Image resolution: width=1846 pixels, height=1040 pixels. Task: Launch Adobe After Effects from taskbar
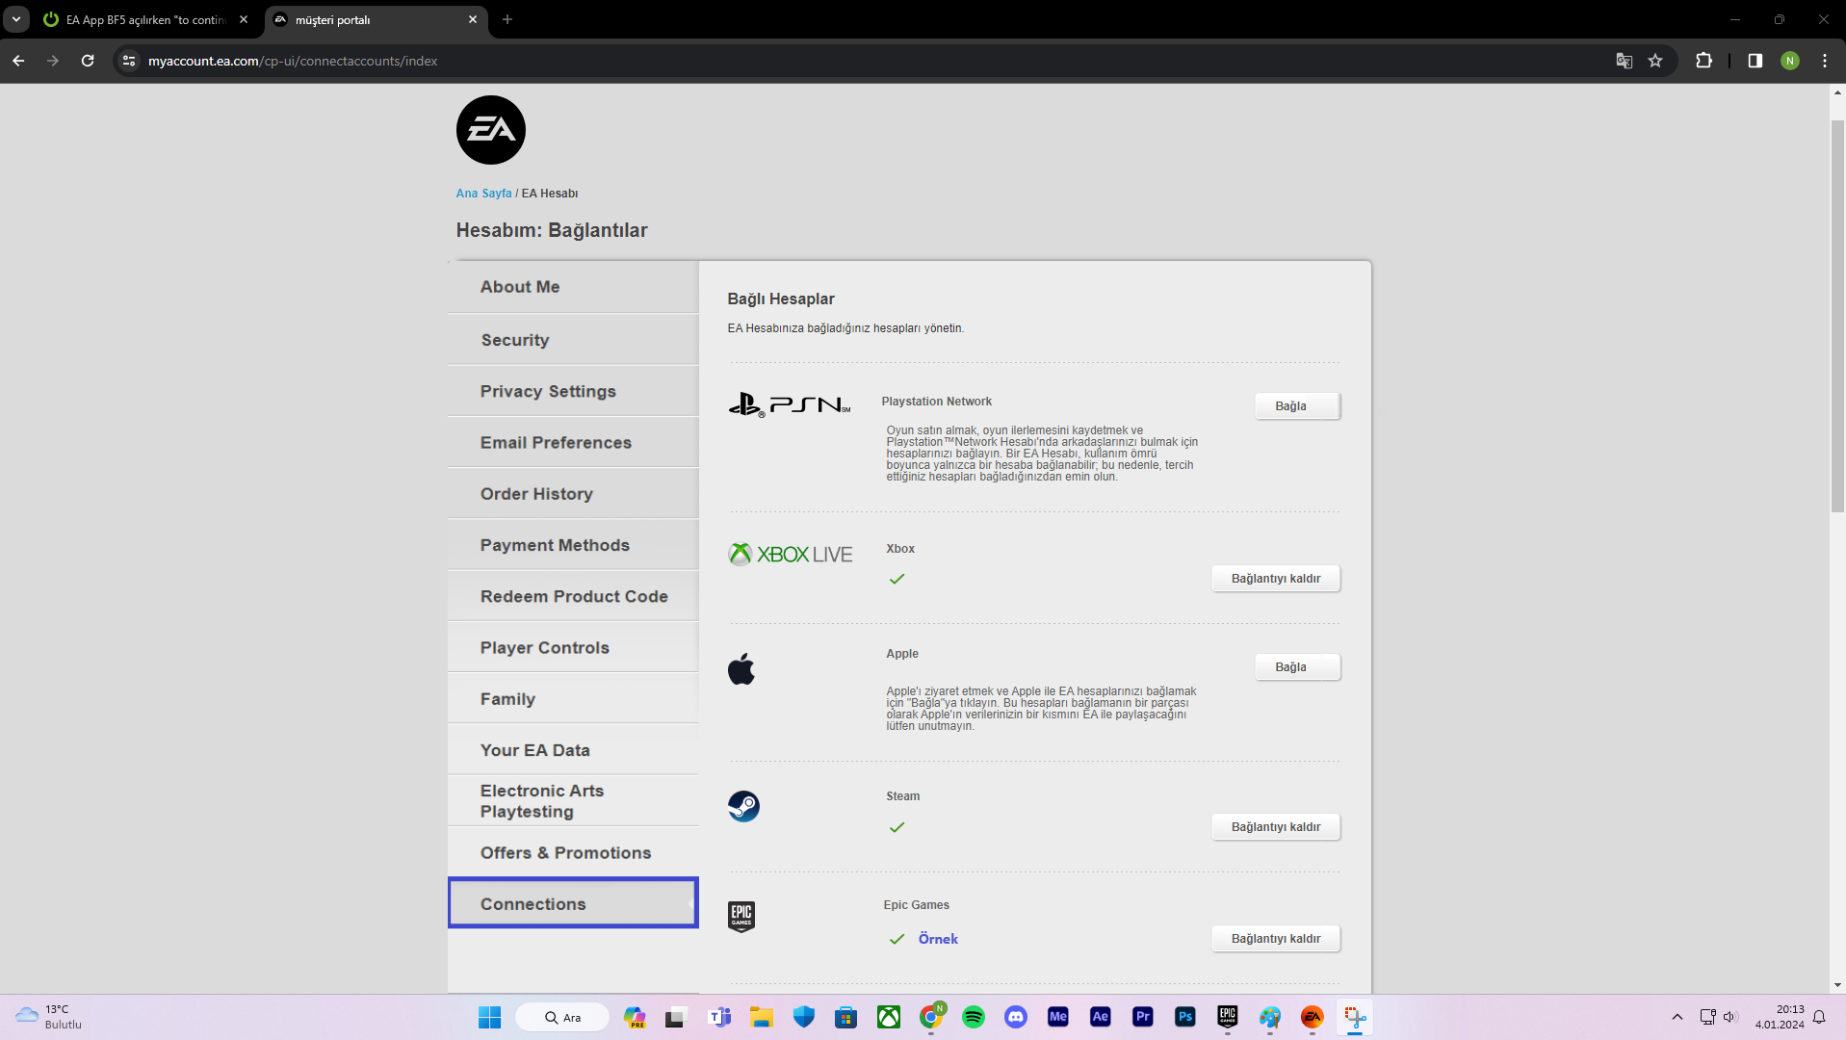[1101, 1017]
